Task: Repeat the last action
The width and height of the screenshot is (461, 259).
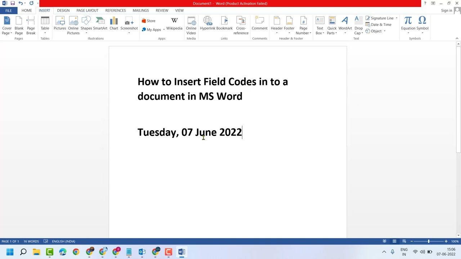Action: [x=31, y=3]
